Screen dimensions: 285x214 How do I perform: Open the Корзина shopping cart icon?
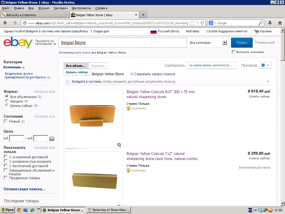256,31
